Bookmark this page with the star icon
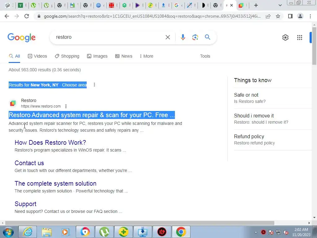 coord(278,16)
